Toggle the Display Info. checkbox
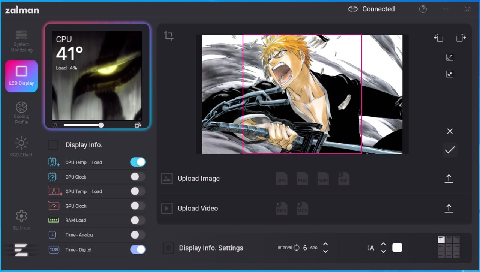480x272 pixels. click(x=53, y=145)
